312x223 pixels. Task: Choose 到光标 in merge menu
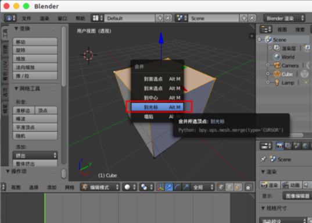click(157, 107)
